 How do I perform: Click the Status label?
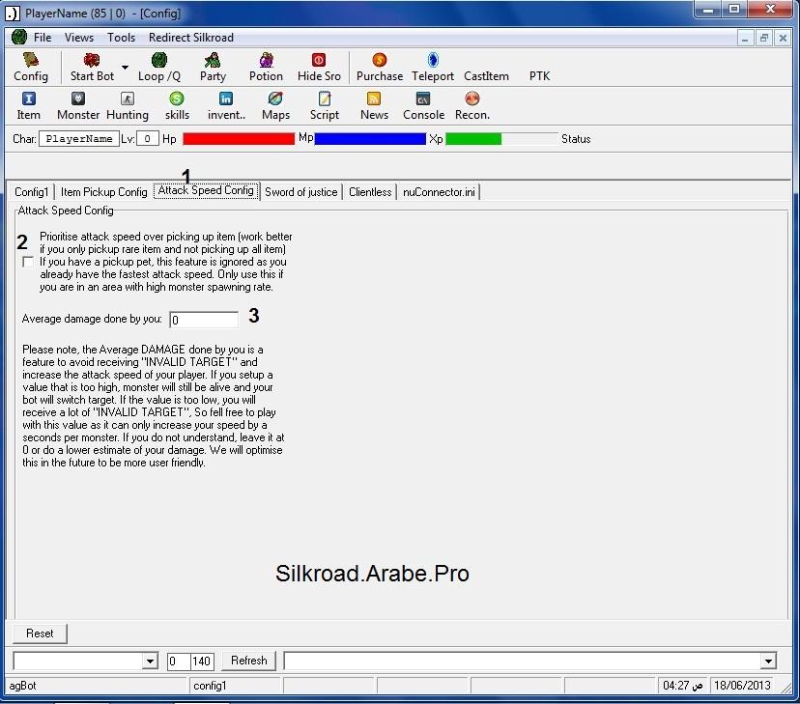576,139
